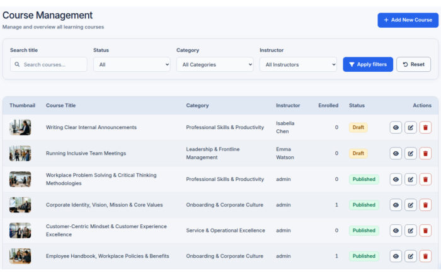View the Workplace Problem Solving course
Screen dimensions: 441x276
[x=396, y=179]
